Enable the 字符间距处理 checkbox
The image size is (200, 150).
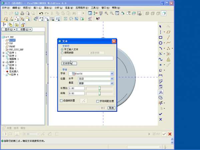coord(98,101)
